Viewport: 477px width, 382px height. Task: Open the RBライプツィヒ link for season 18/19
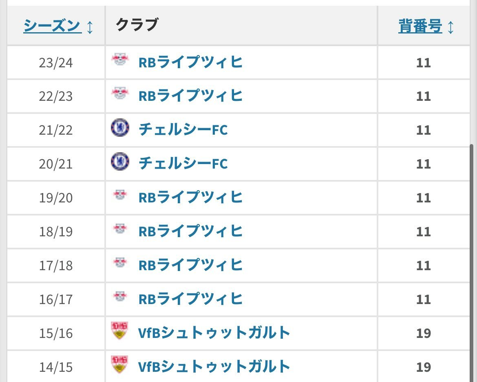190,231
